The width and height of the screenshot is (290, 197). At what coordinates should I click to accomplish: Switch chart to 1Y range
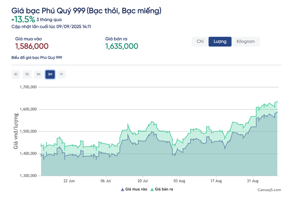[x=61, y=74]
